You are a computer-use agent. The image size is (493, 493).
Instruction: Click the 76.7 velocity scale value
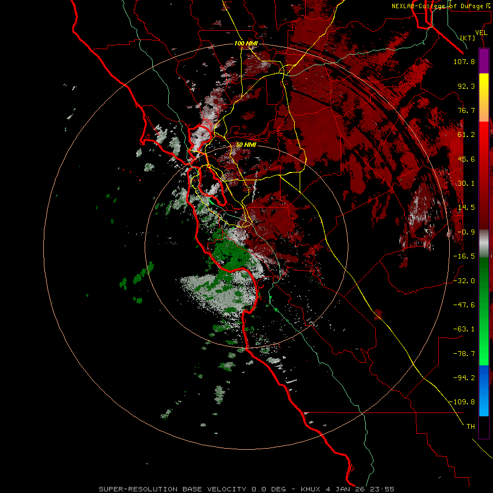(x=466, y=110)
